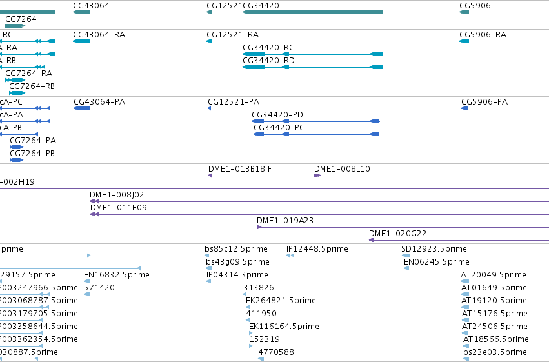Select feature 313826
549x362 pixels.
[259, 288]
